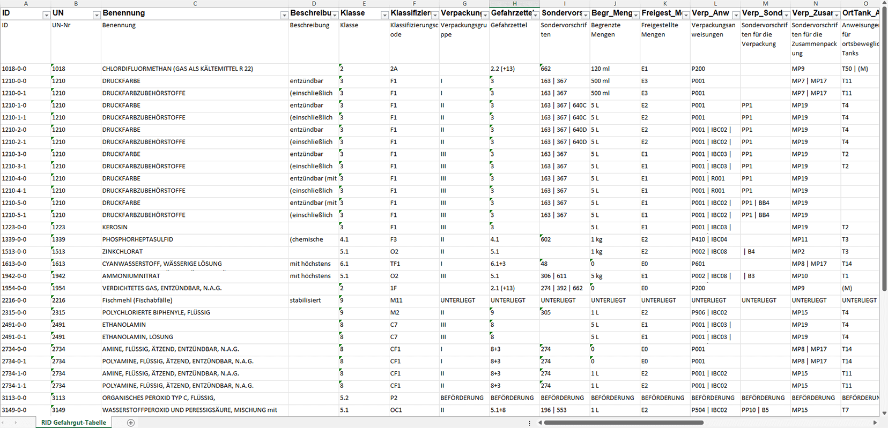
Task: Select the AMMONIUMNITRAT cell
Action: (195, 276)
